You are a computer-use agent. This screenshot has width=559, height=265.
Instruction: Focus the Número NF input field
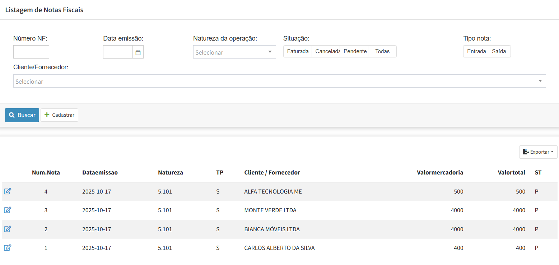(x=31, y=52)
